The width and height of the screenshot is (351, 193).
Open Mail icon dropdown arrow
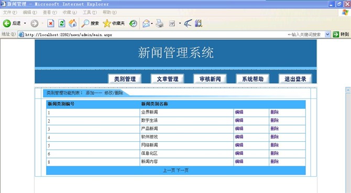pyautogui.click(x=152, y=23)
